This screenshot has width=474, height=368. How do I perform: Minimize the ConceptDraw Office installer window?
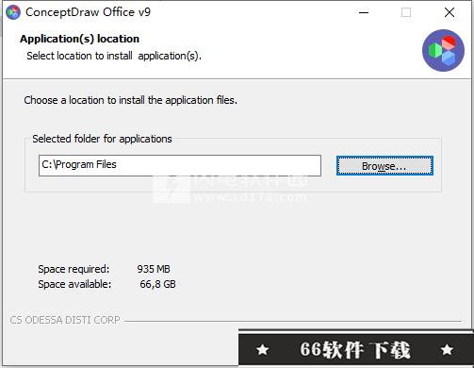click(364, 12)
